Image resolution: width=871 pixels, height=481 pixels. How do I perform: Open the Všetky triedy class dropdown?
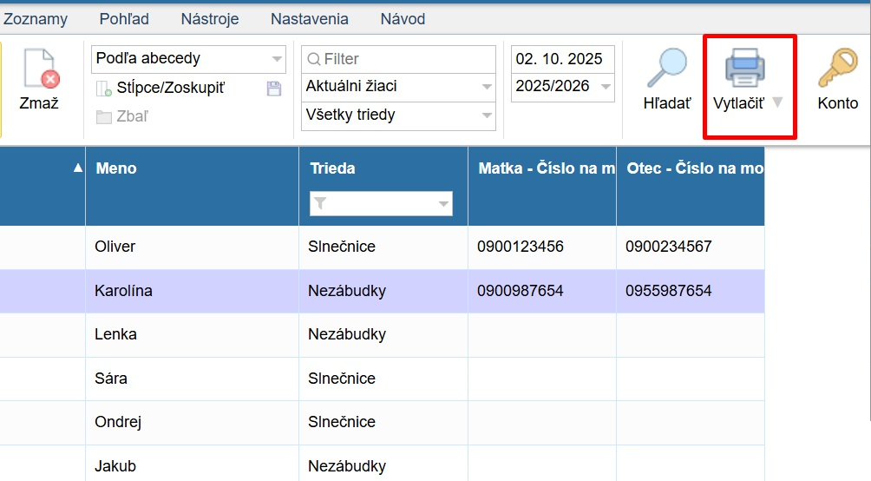(x=487, y=115)
